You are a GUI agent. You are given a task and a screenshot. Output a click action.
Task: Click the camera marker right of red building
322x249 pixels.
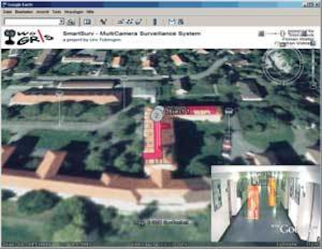pos(229,111)
